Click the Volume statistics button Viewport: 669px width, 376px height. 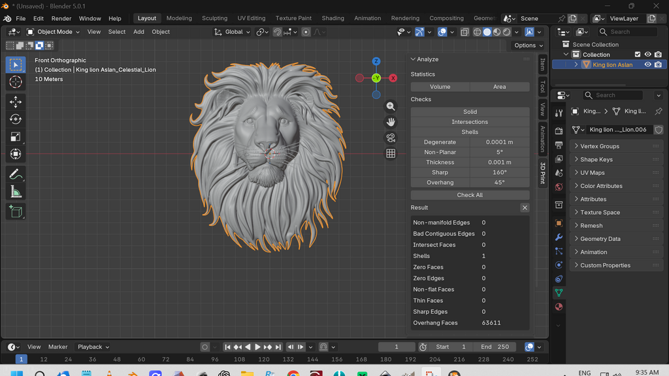pyautogui.click(x=440, y=87)
